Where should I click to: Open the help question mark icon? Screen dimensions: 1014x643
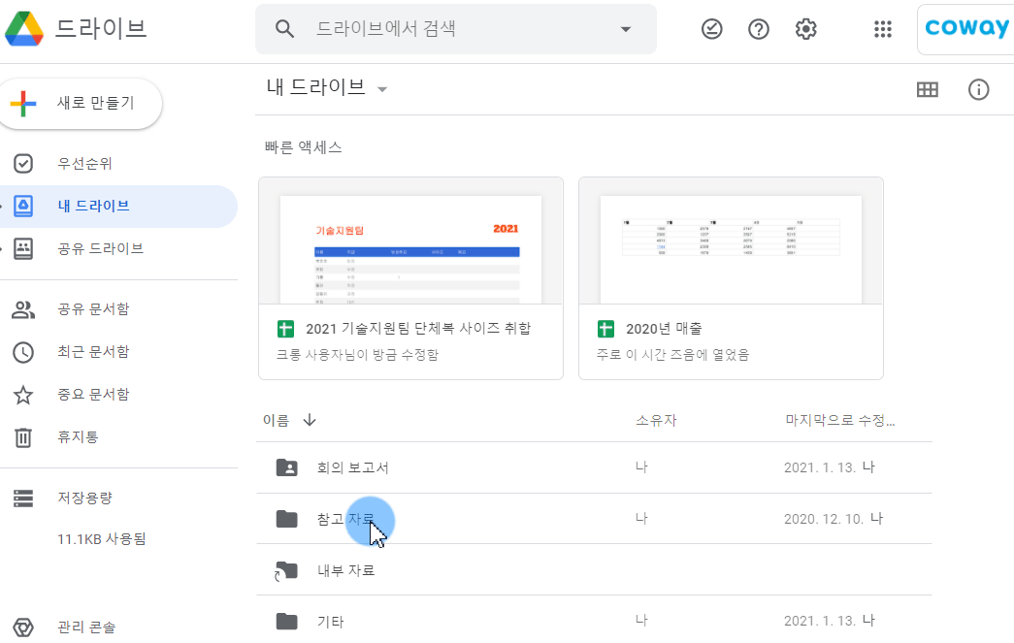click(759, 29)
